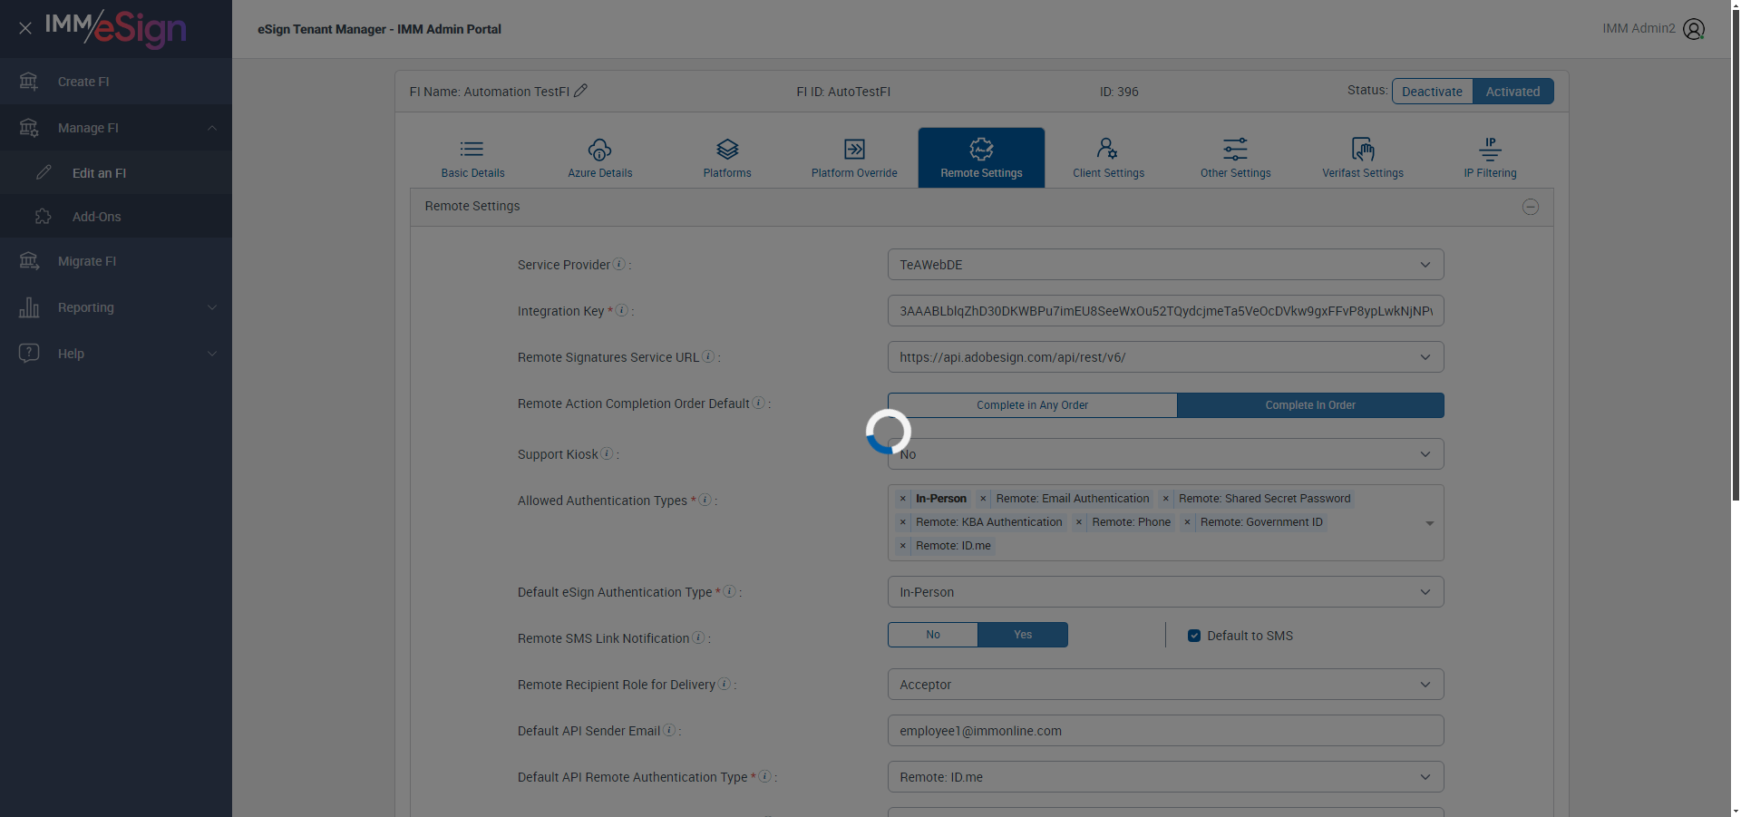Show info for Remote Recipient Role for Delivery
The width and height of the screenshot is (1741, 817).
[x=725, y=684]
